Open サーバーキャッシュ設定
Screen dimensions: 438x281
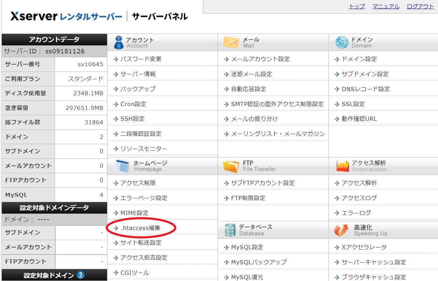374,262
